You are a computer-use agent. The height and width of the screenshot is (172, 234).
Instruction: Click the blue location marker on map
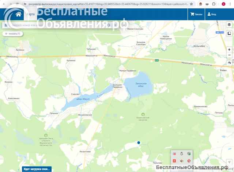click(139, 142)
